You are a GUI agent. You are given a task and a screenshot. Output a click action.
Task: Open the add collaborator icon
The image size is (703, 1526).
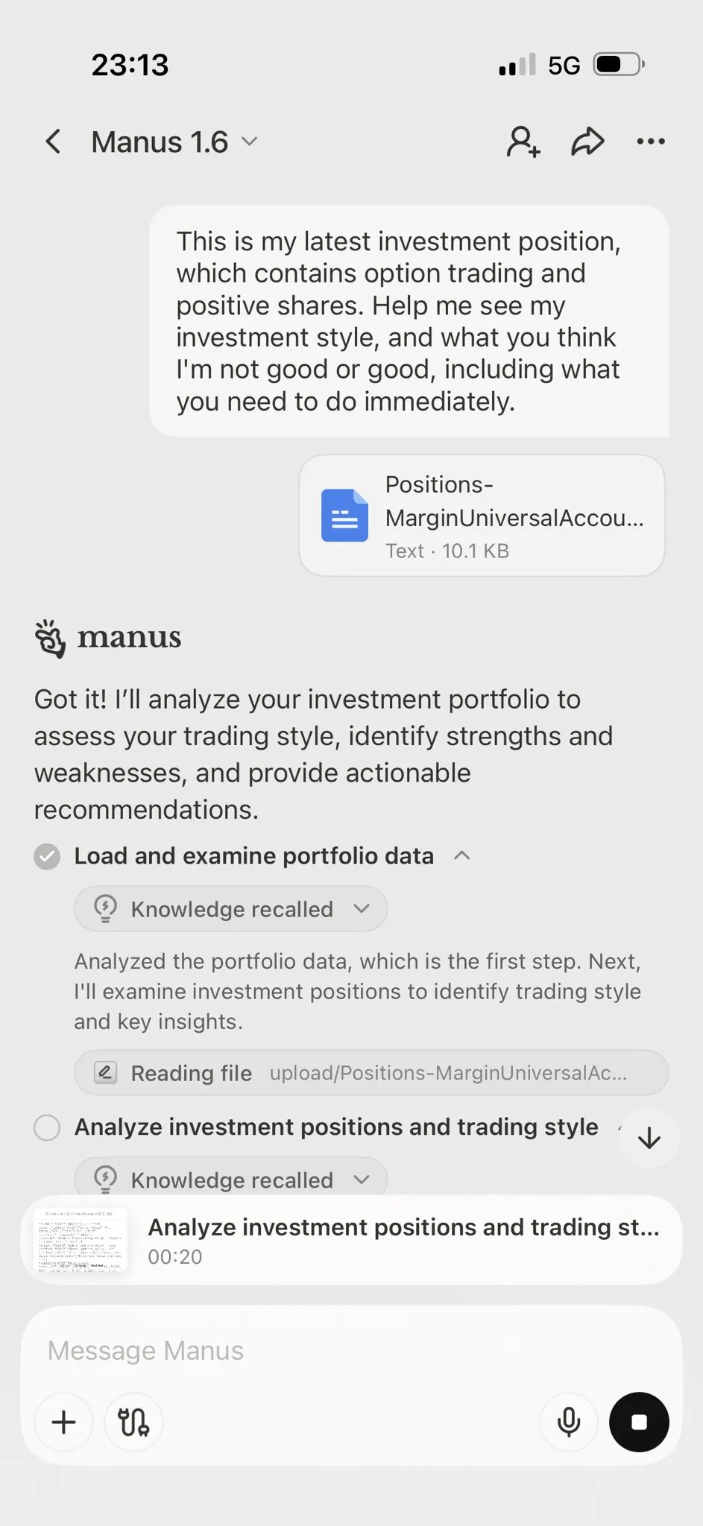(523, 142)
